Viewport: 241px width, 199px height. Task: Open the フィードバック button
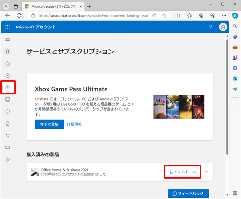coord(188,193)
